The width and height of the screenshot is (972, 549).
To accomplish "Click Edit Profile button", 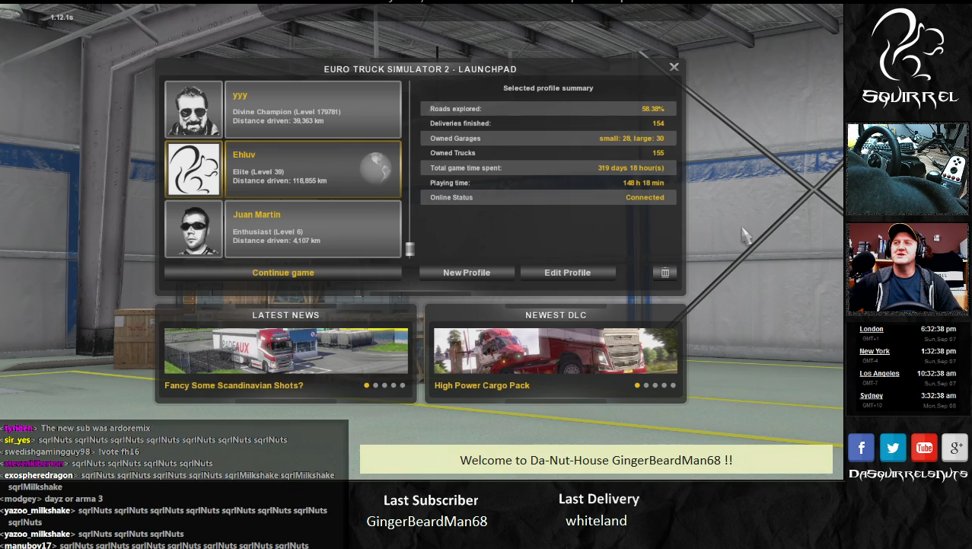I will point(567,273).
